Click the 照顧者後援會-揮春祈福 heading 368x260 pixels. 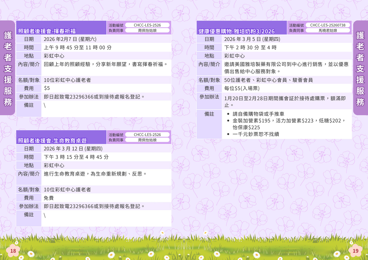point(47,31)
